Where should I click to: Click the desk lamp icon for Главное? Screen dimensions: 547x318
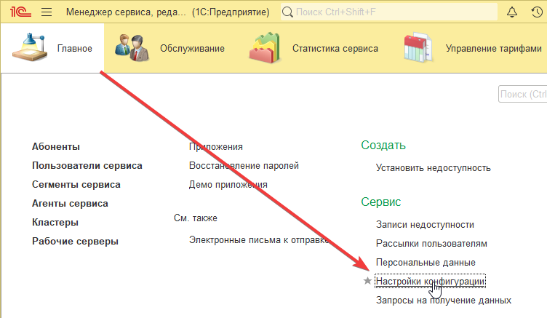(x=28, y=48)
